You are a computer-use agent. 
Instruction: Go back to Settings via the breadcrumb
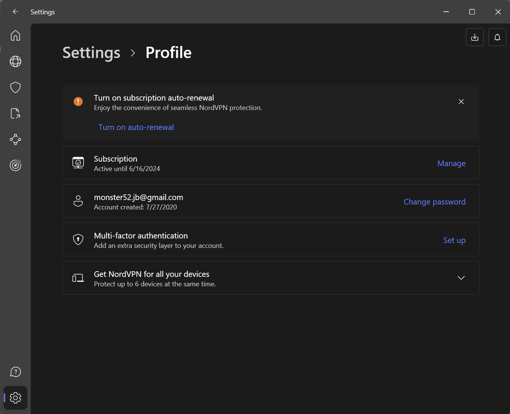pos(92,53)
